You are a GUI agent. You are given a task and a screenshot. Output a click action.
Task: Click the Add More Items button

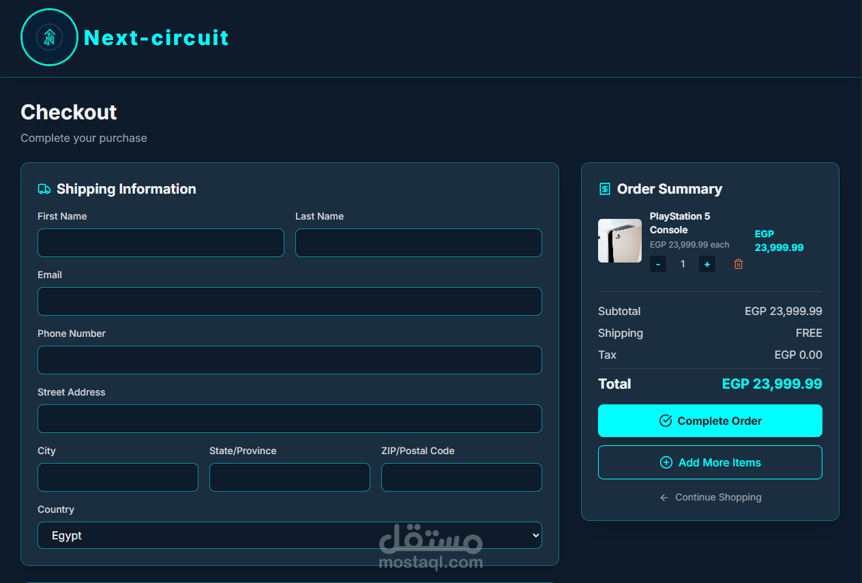click(x=710, y=462)
